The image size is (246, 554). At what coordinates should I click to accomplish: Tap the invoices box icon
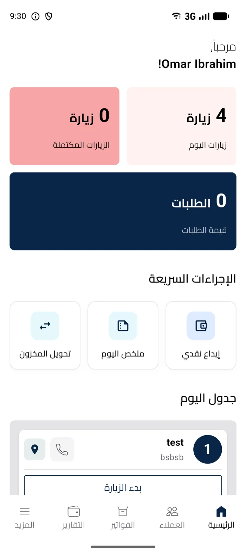pos(123,511)
